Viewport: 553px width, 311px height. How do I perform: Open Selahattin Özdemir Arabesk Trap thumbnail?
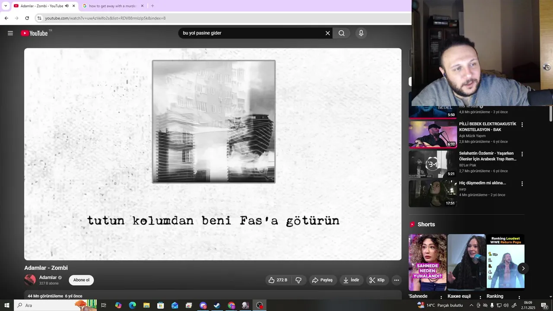pyautogui.click(x=433, y=164)
